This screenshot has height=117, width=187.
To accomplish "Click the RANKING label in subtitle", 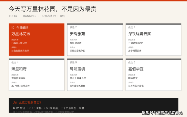I will 29,16.
